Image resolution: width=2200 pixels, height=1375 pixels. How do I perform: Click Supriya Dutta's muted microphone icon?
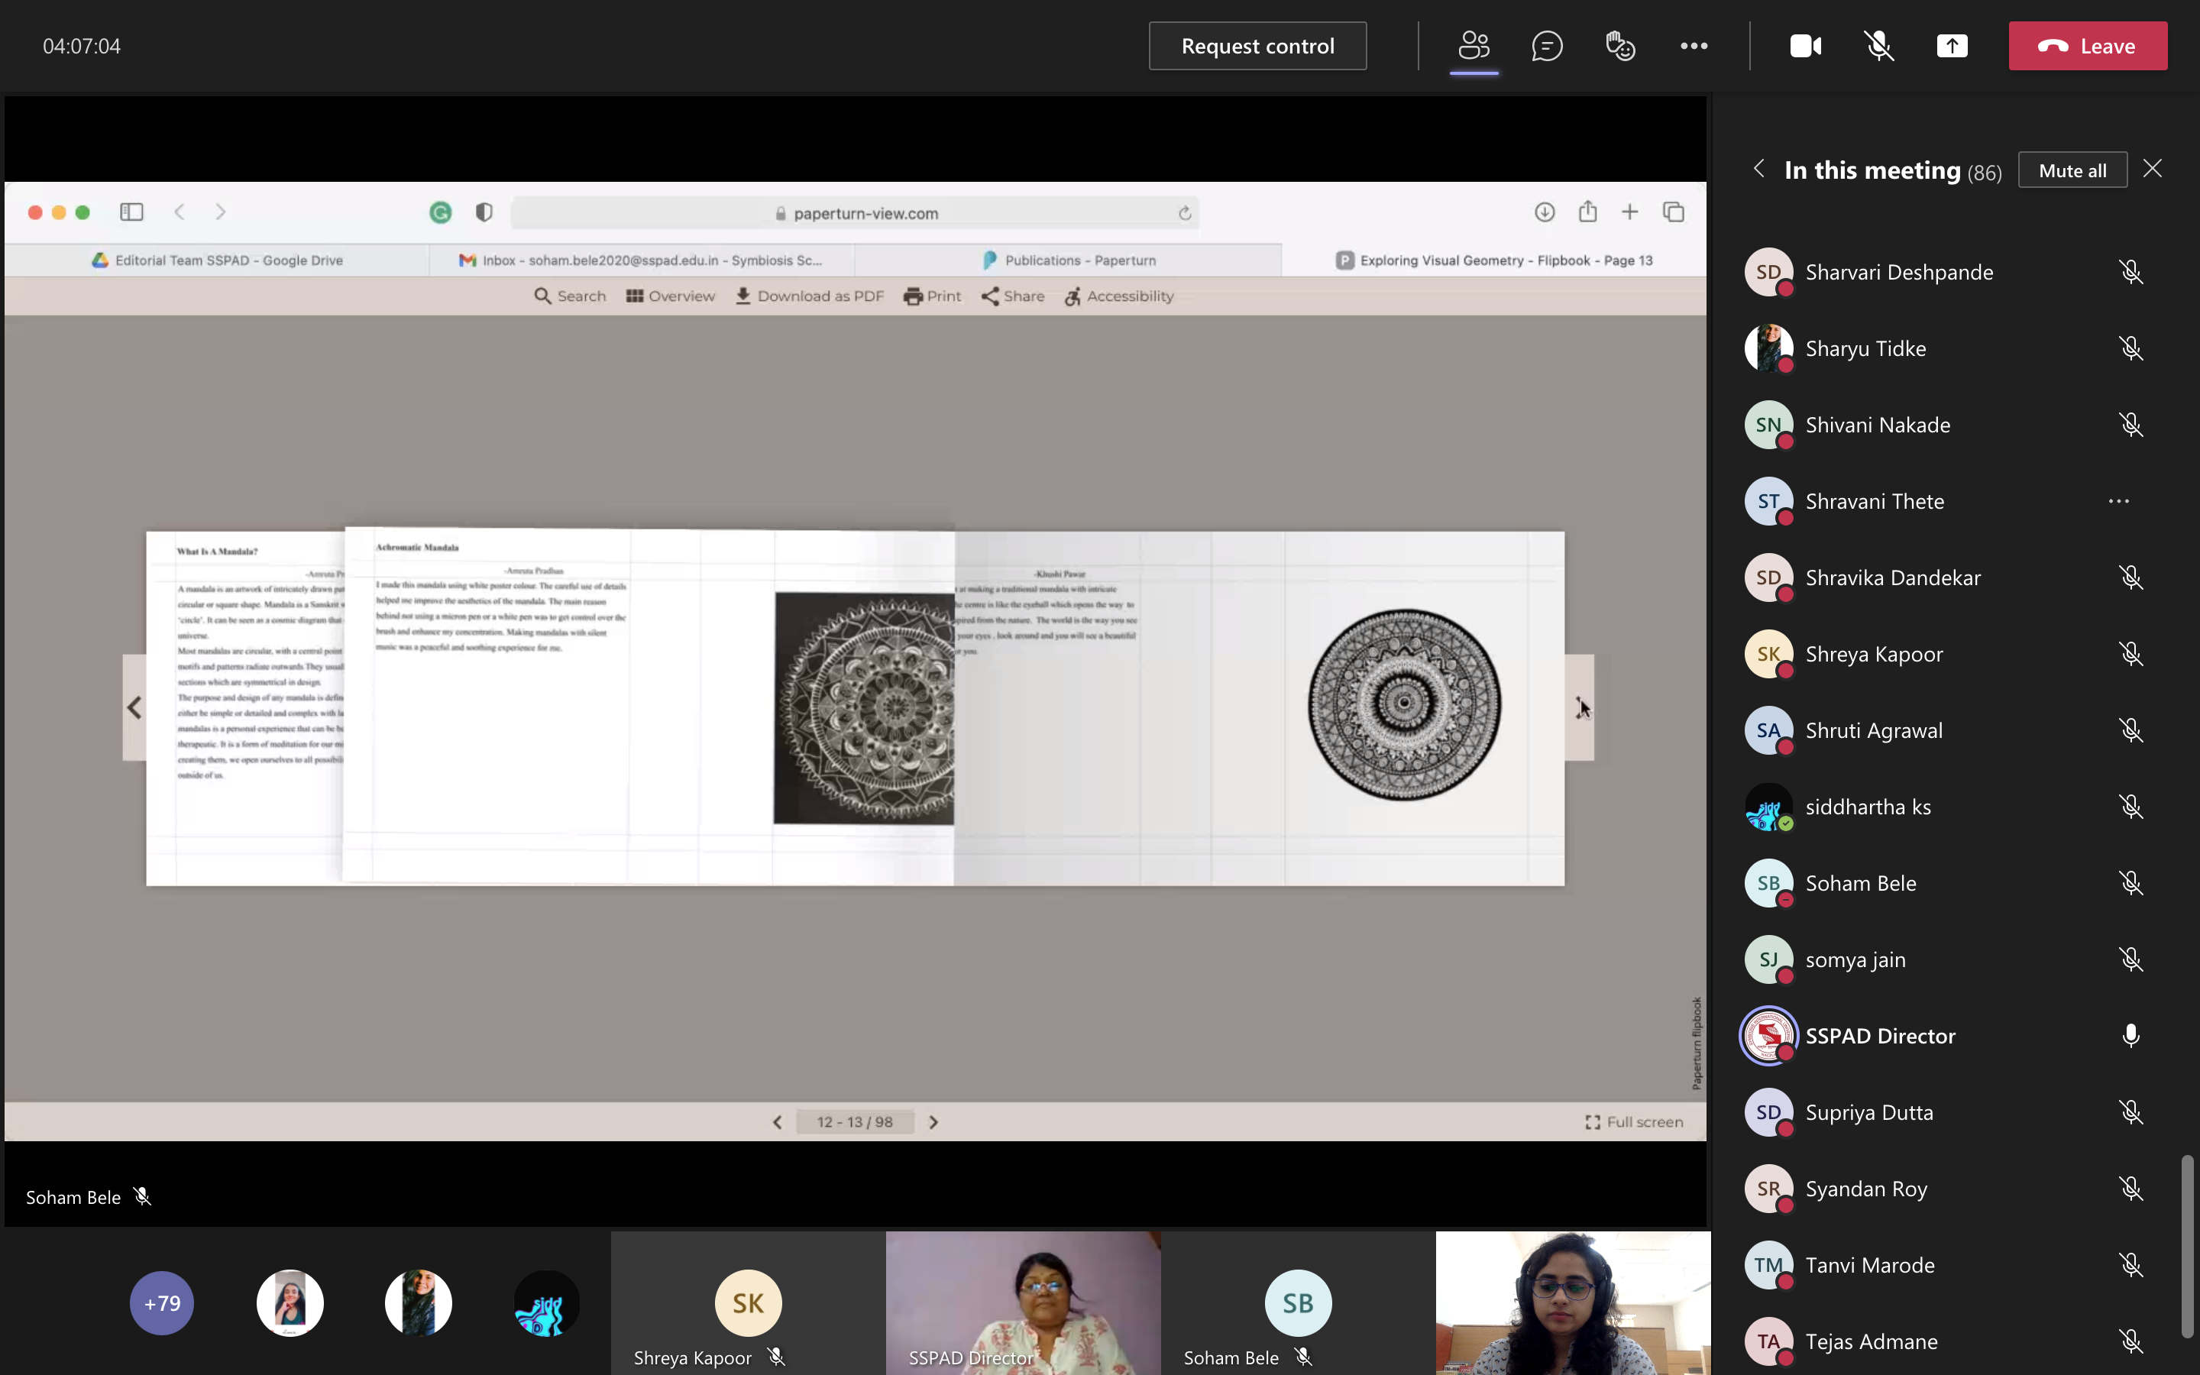[x=2130, y=1112]
